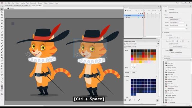Open the Window menu
This screenshot has width=192, height=108.
coord(51,3)
